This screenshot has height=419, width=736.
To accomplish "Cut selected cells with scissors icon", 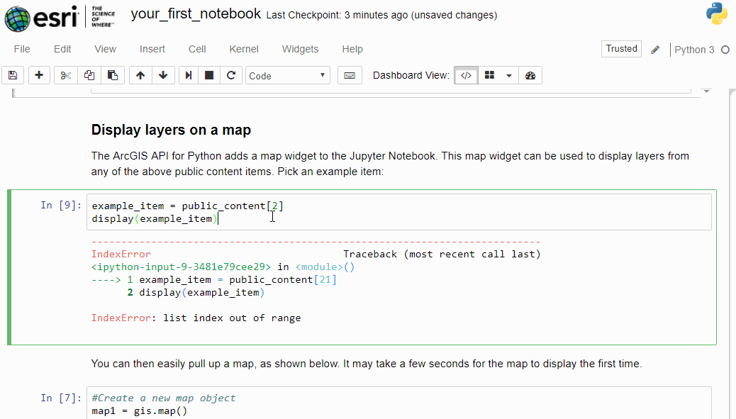I will [x=66, y=76].
